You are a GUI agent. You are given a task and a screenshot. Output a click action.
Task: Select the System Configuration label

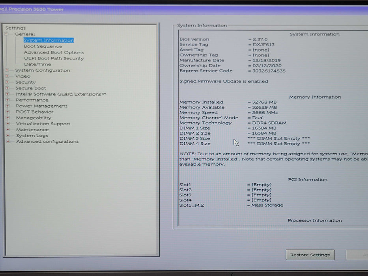tap(43, 70)
